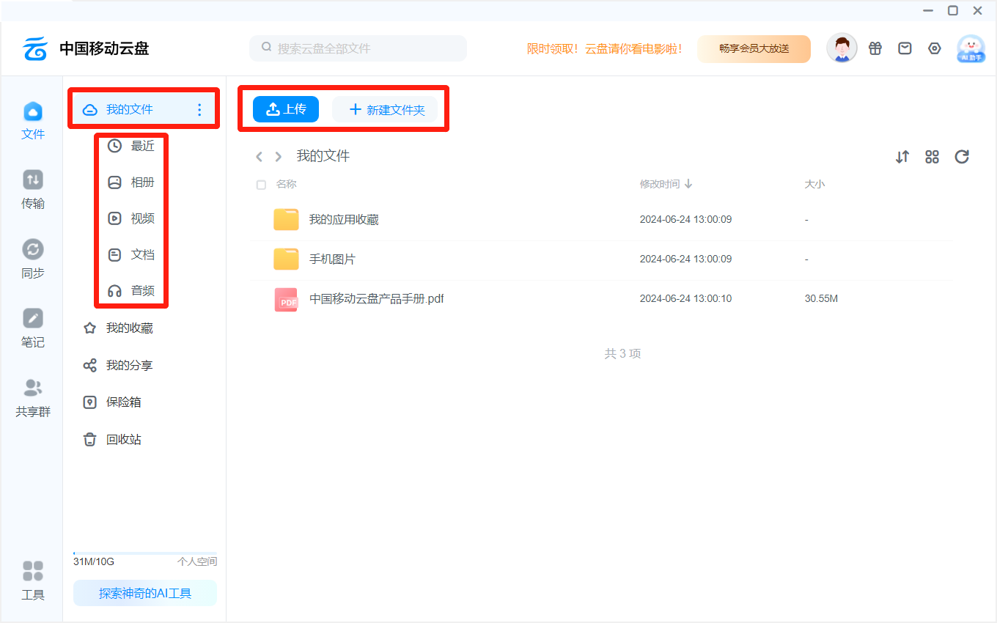997x623 pixels.
Task: Click the search magnifier icon
Action: point(266,48)
